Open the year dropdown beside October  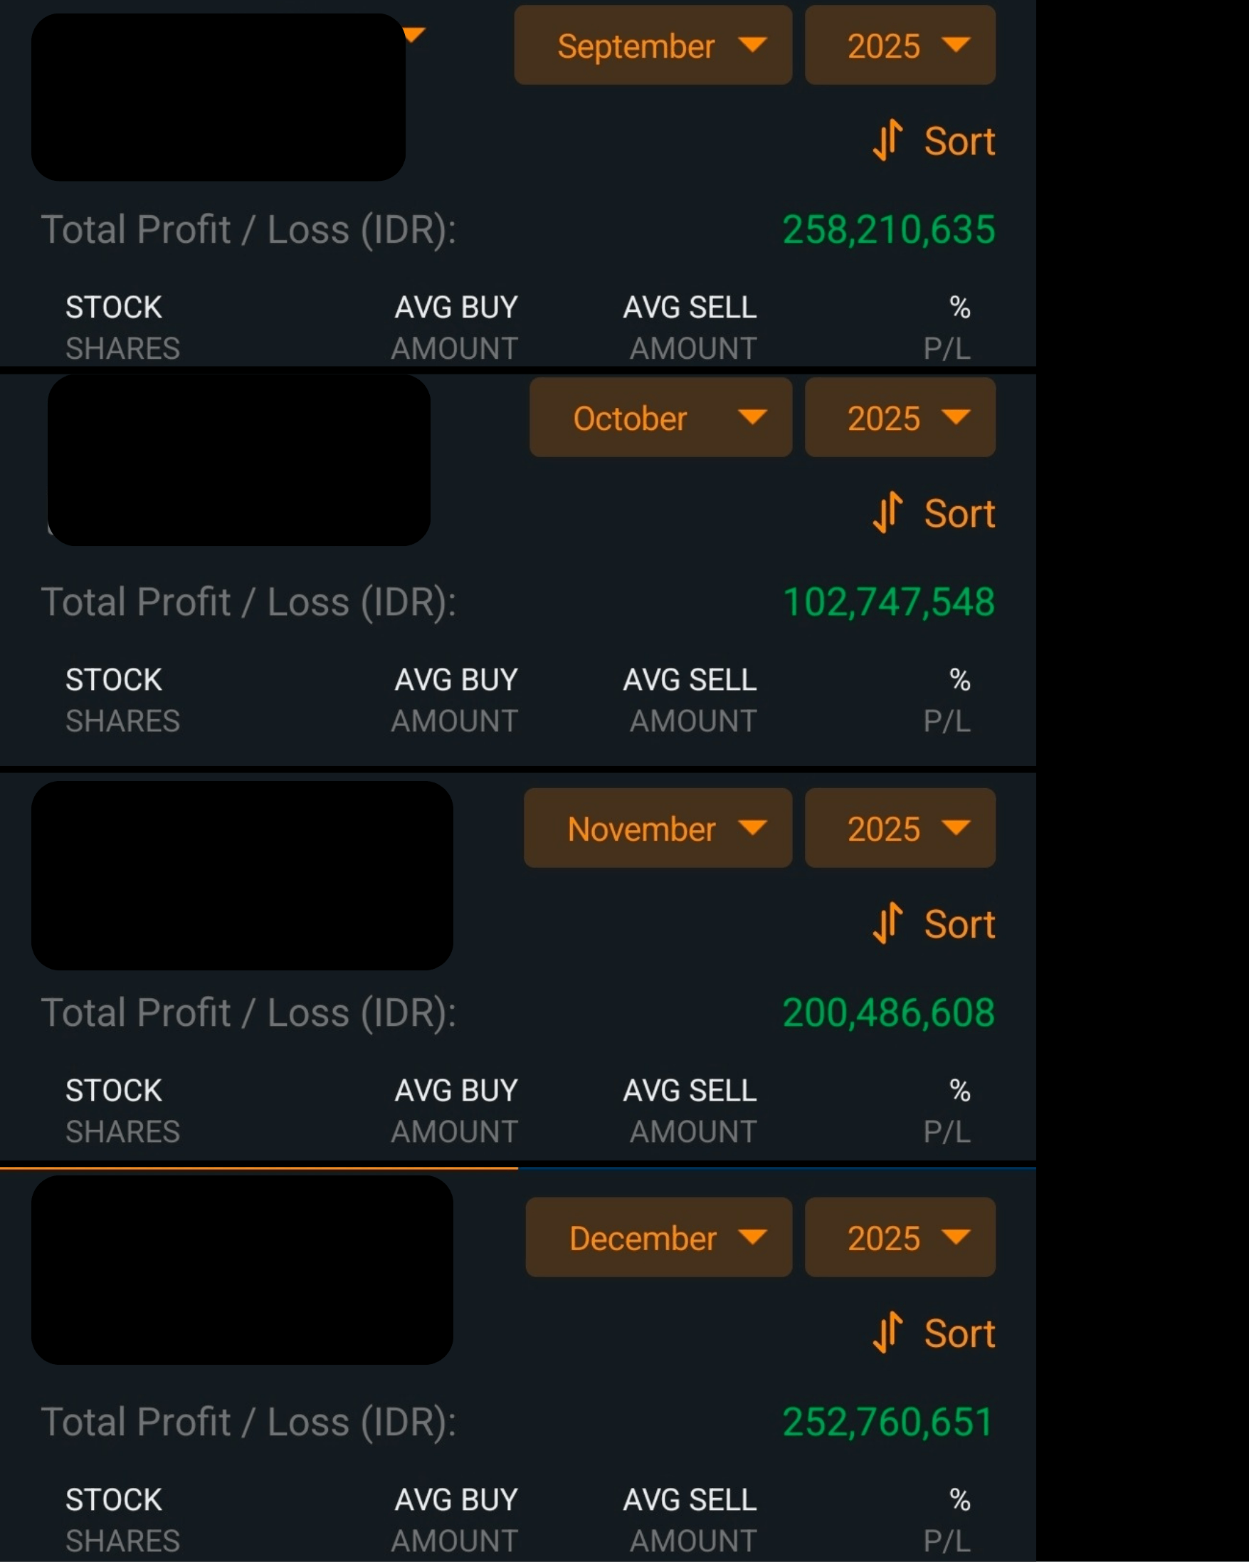(x=900, y=418)
